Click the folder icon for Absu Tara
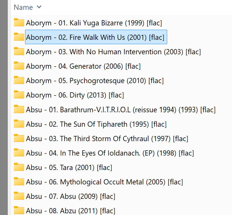 [x=19, y=167]
